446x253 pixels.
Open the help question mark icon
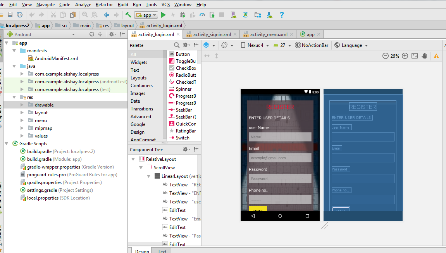[282, 15]
